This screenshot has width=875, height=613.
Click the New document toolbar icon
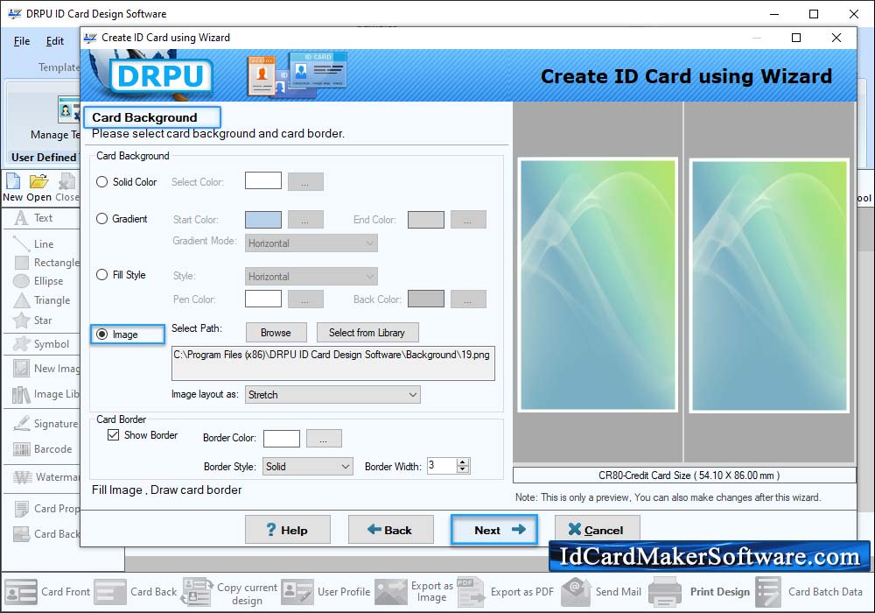(x=13, y=187)
